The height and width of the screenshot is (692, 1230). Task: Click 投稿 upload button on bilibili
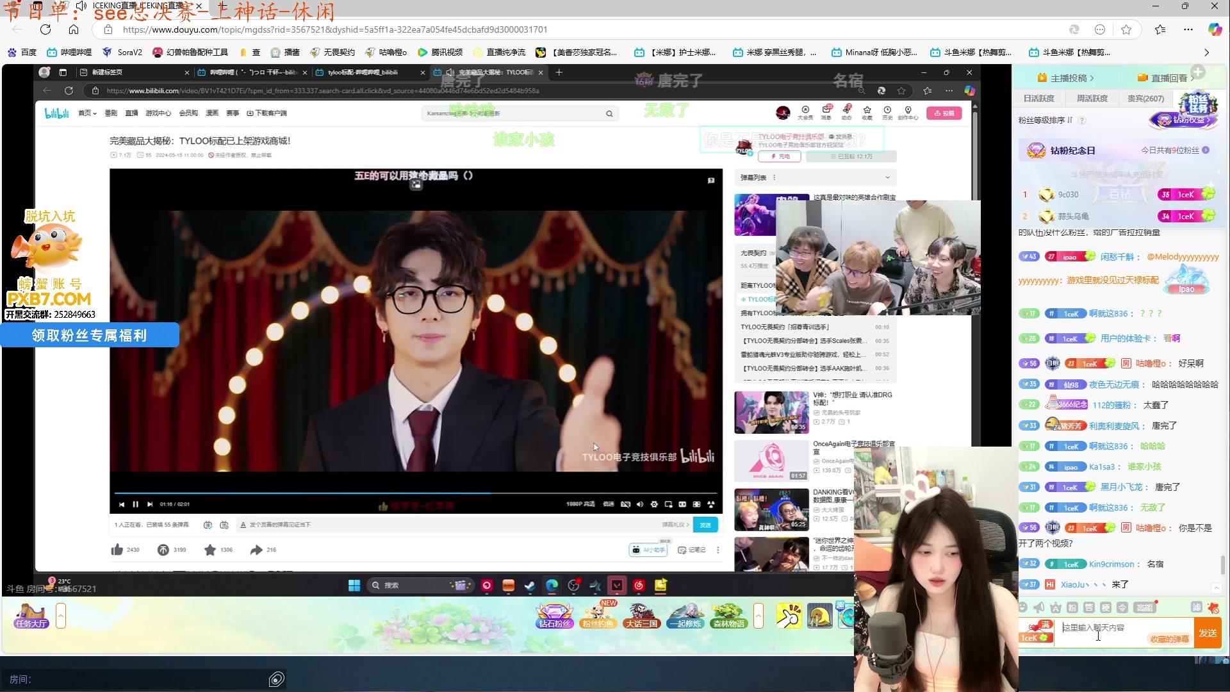click(944, 113)
